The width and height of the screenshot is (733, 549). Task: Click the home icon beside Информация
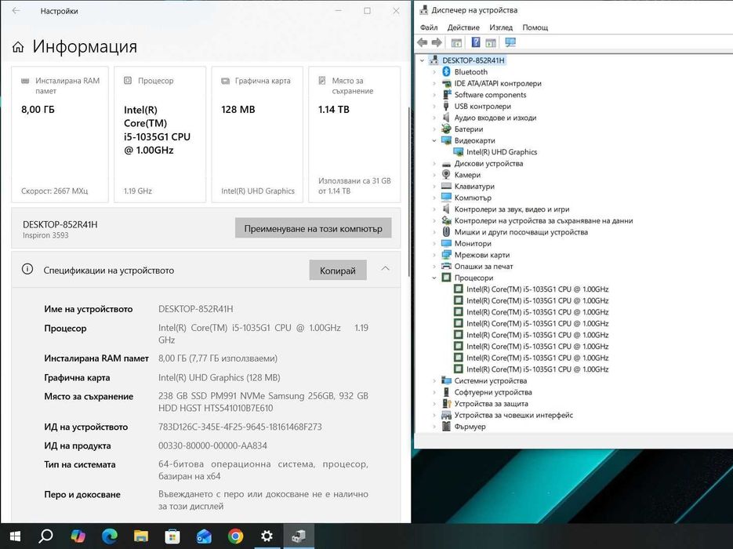point(18,47)
